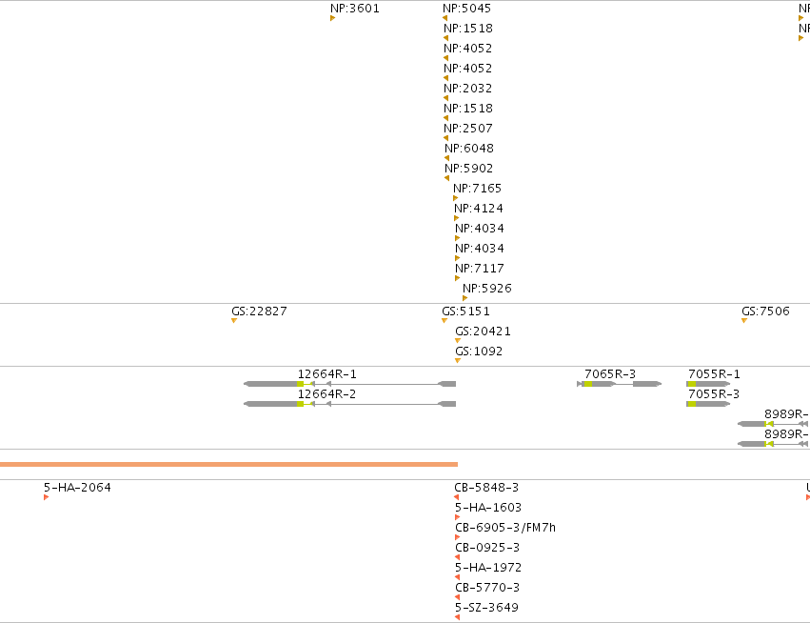Click the GS:22827 insertion marker

click(x=234, y=320)
